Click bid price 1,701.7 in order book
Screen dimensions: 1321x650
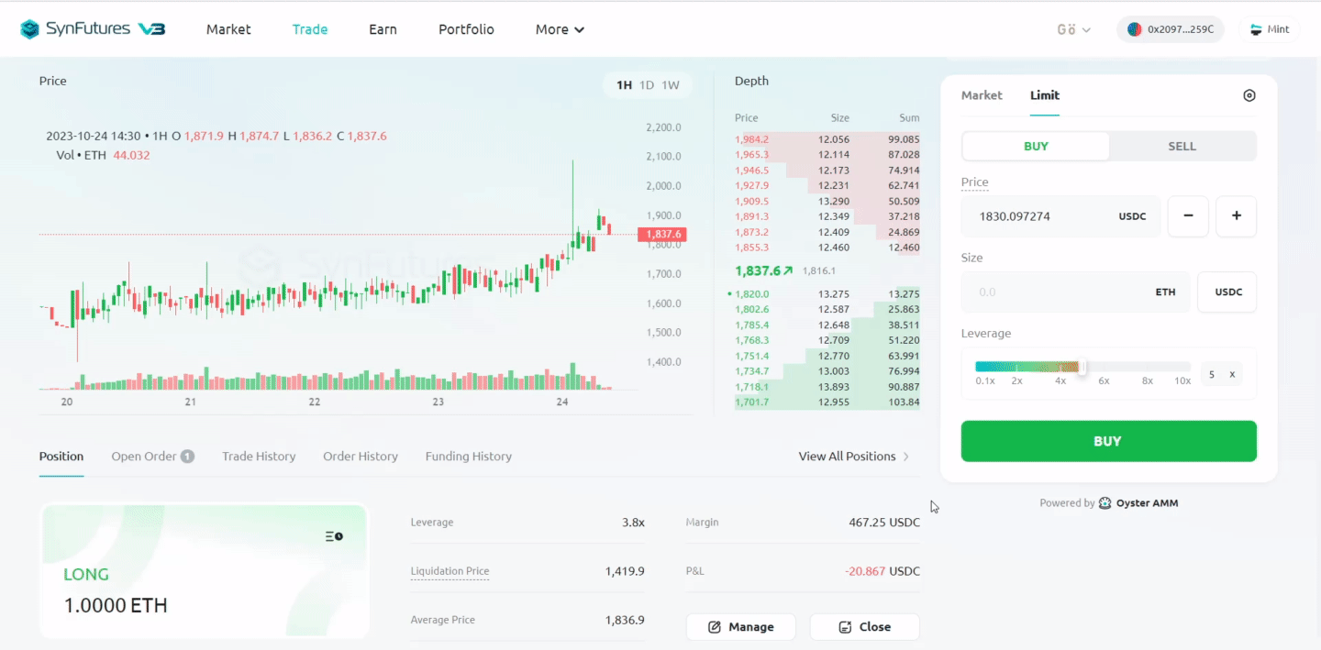point(752,402)
